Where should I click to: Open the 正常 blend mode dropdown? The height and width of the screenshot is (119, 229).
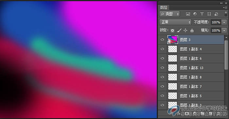[x=175, y=22]
